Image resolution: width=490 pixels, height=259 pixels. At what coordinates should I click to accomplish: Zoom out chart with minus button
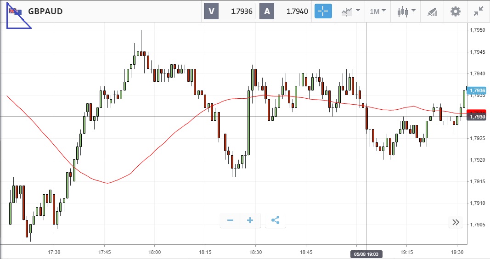[230, 220]
